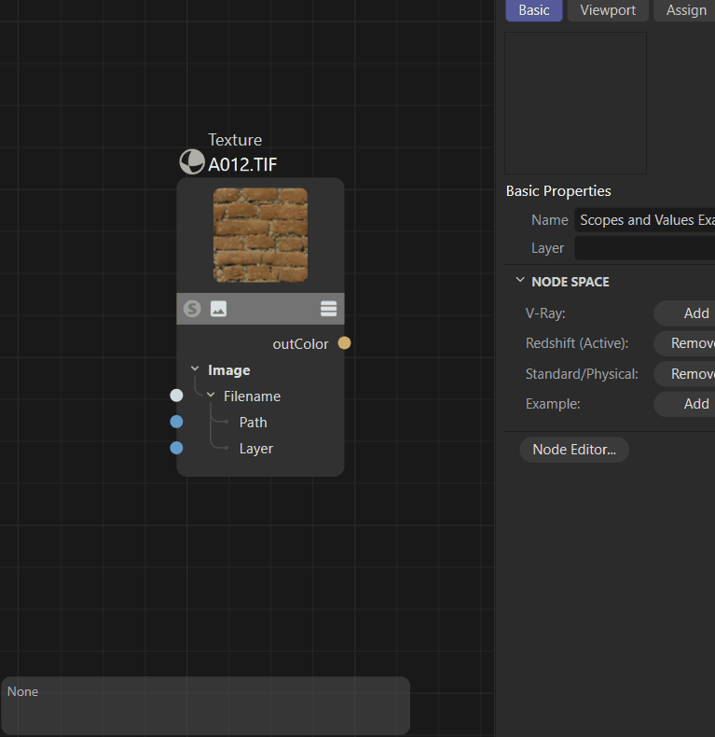This screenshot has width=715, height=737.
Task: Open the node's three-bar menu icon
Action: click(328, 309)
